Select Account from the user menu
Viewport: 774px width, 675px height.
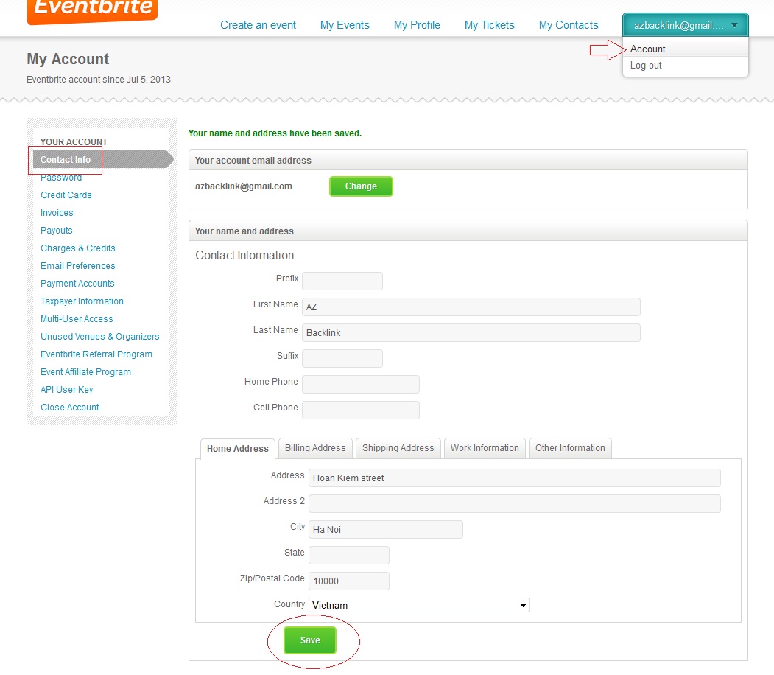pyautogui.click(x=685, y=49)
